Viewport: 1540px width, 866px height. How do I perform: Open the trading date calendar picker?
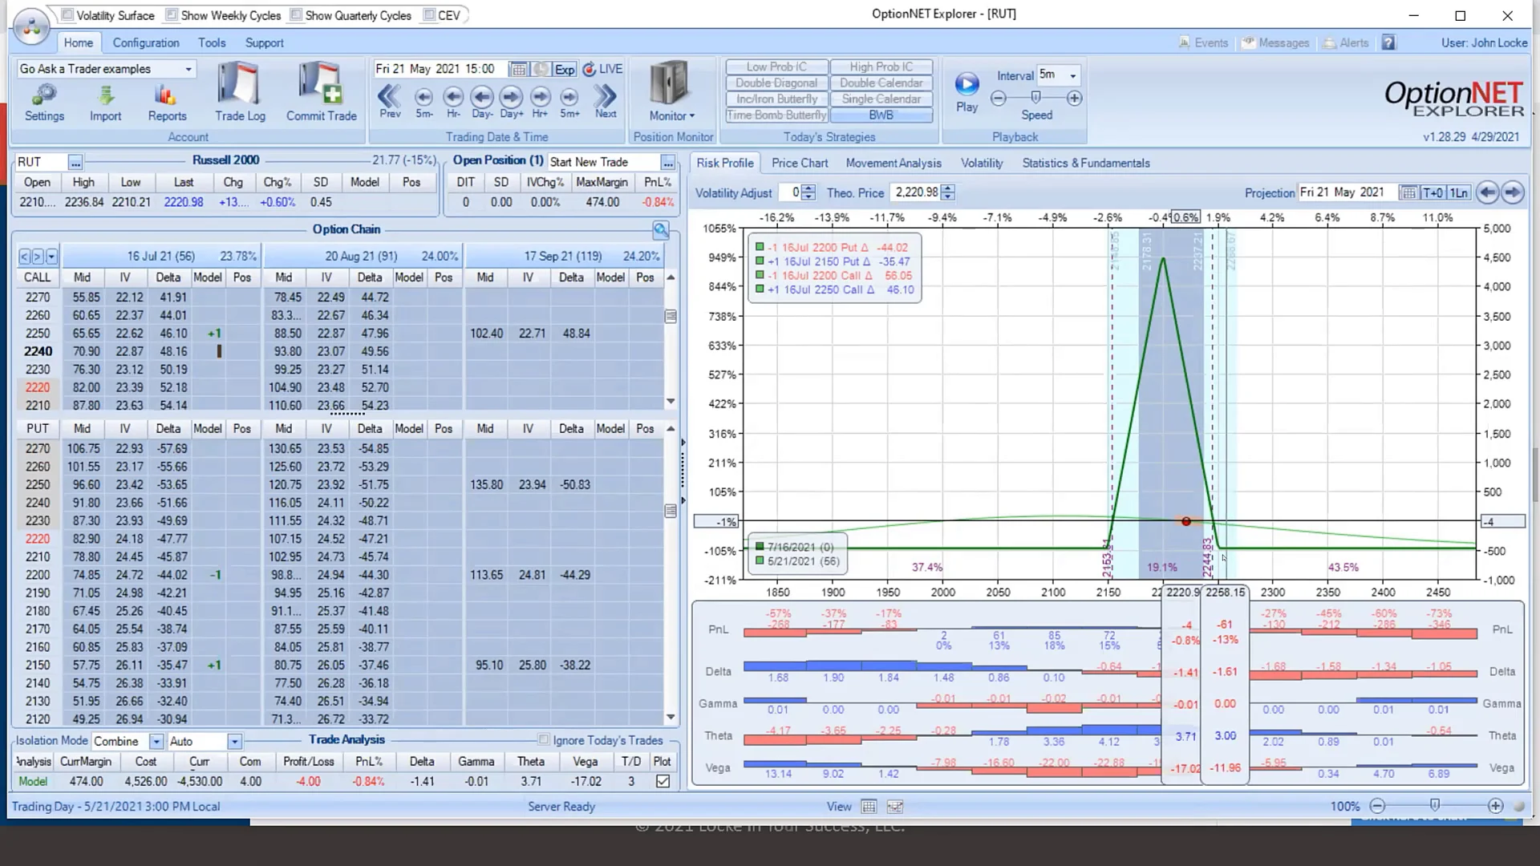click(518, 70)
